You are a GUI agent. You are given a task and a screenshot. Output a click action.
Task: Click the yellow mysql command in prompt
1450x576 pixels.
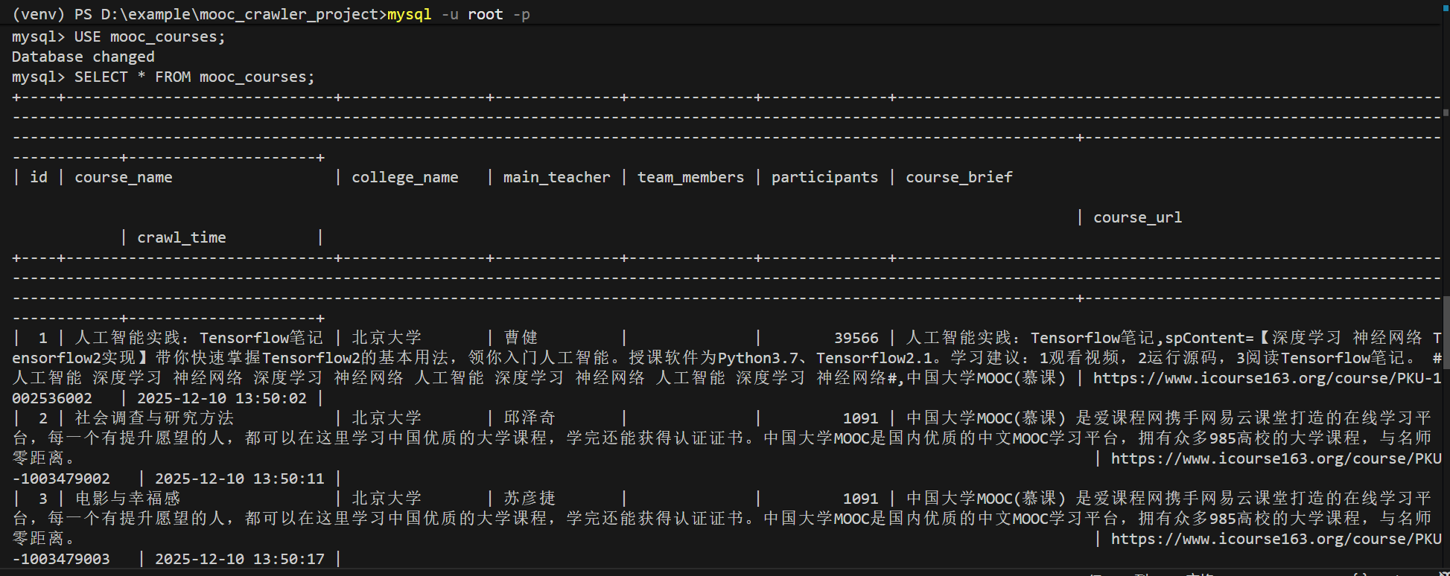tap(409, 14)
